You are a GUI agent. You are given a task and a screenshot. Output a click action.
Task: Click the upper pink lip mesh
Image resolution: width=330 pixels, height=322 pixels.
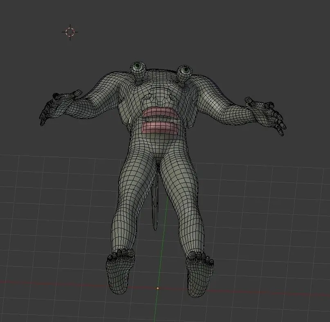point(161,113)
